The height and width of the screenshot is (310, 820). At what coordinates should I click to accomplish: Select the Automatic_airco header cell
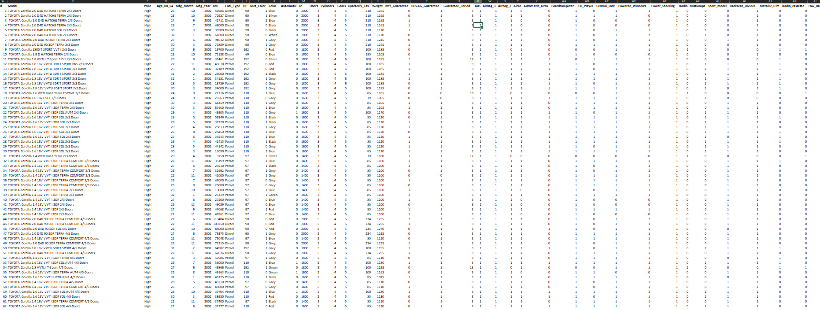point(536,6)
